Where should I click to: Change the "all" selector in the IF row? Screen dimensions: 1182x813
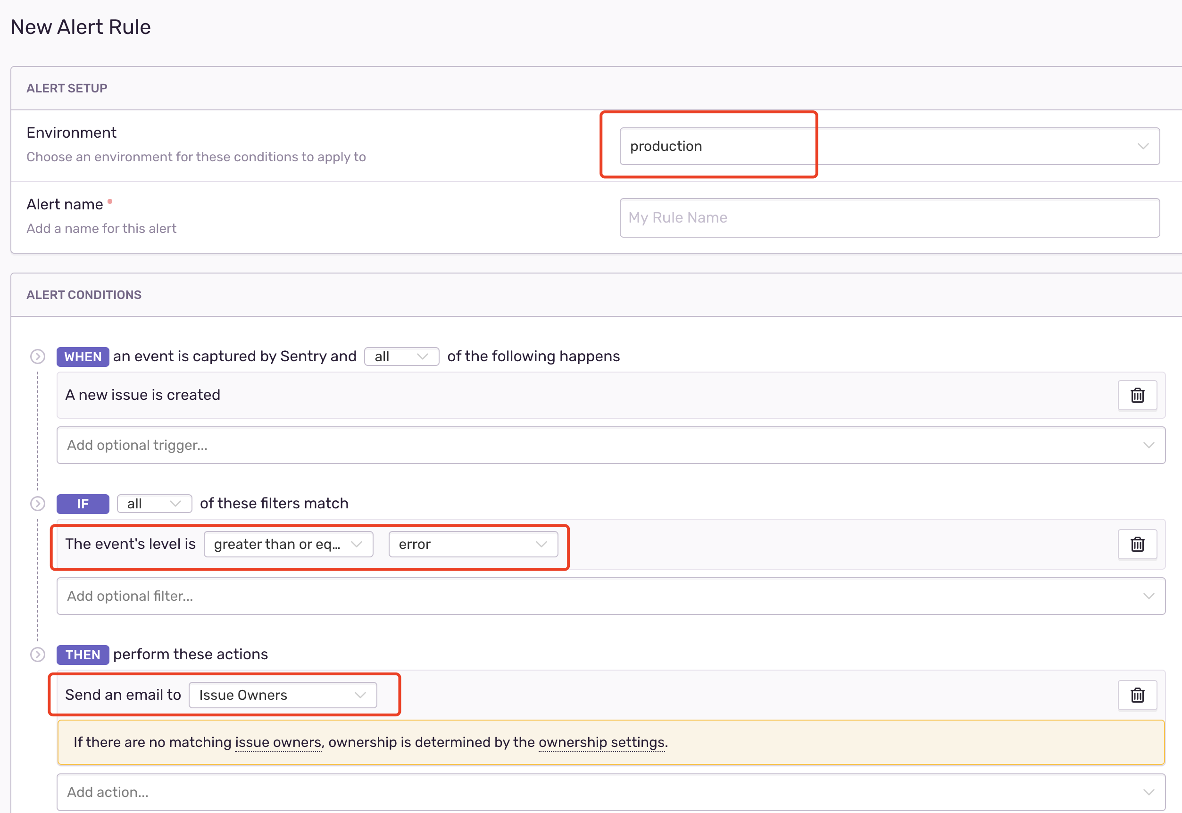point(154,503)
